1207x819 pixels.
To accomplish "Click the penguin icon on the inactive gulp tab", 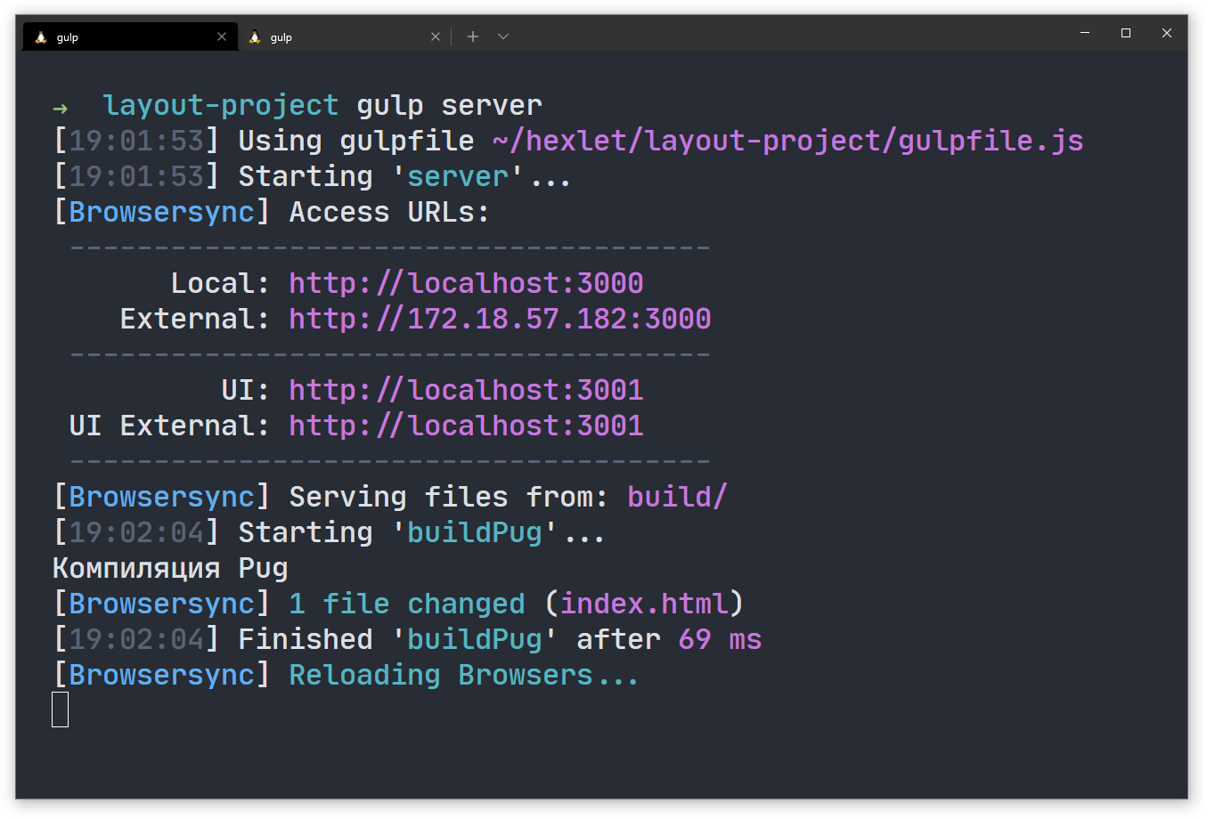I will [x=255, y=37].
